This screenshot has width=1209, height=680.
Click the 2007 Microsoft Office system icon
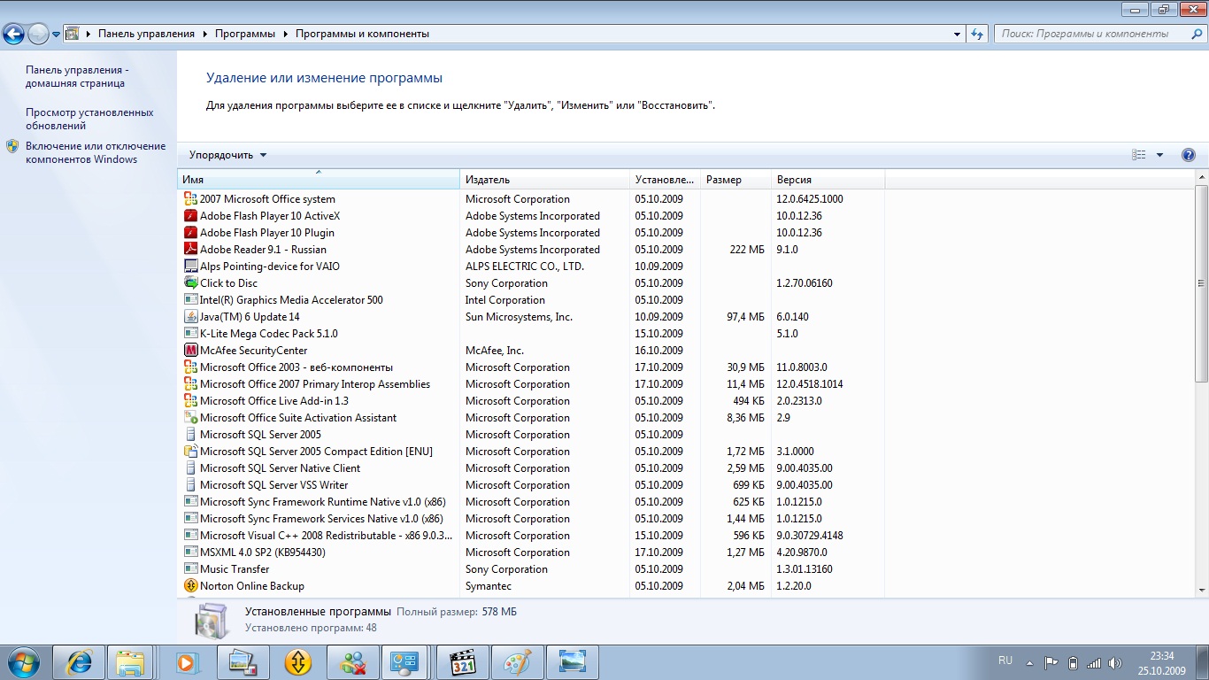[190, 199]
